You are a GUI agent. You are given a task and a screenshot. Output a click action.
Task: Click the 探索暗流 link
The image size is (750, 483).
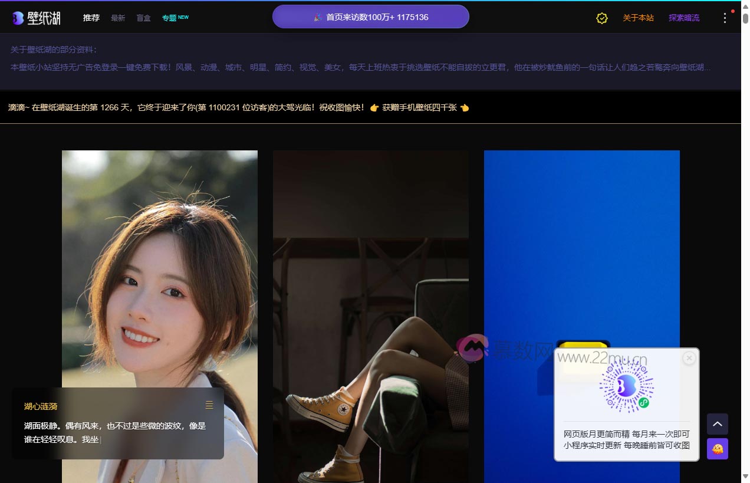pos(683,18)
